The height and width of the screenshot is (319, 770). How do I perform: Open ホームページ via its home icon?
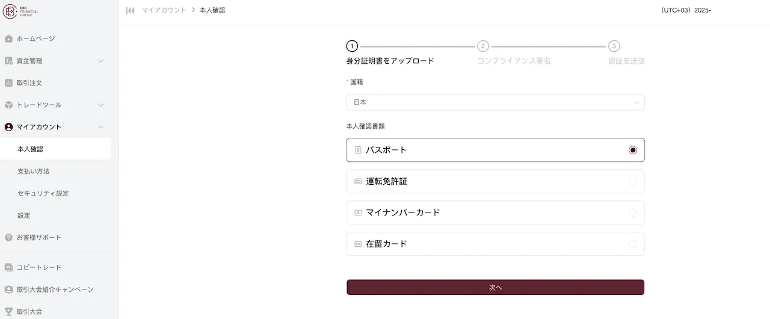(x=8, y=39)
